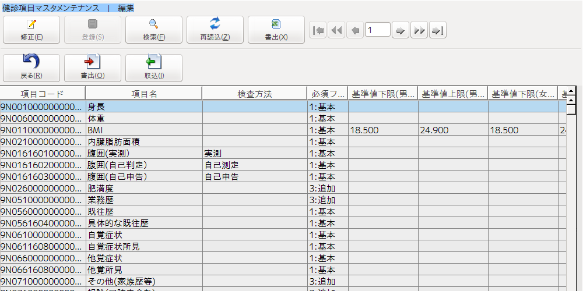Click the BMI upper limit 24.900 cell

click(x=453, y=130)
